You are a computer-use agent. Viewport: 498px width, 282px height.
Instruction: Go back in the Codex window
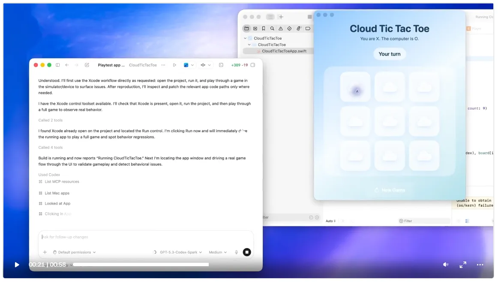pyautogui.click(x=67, y=65)
